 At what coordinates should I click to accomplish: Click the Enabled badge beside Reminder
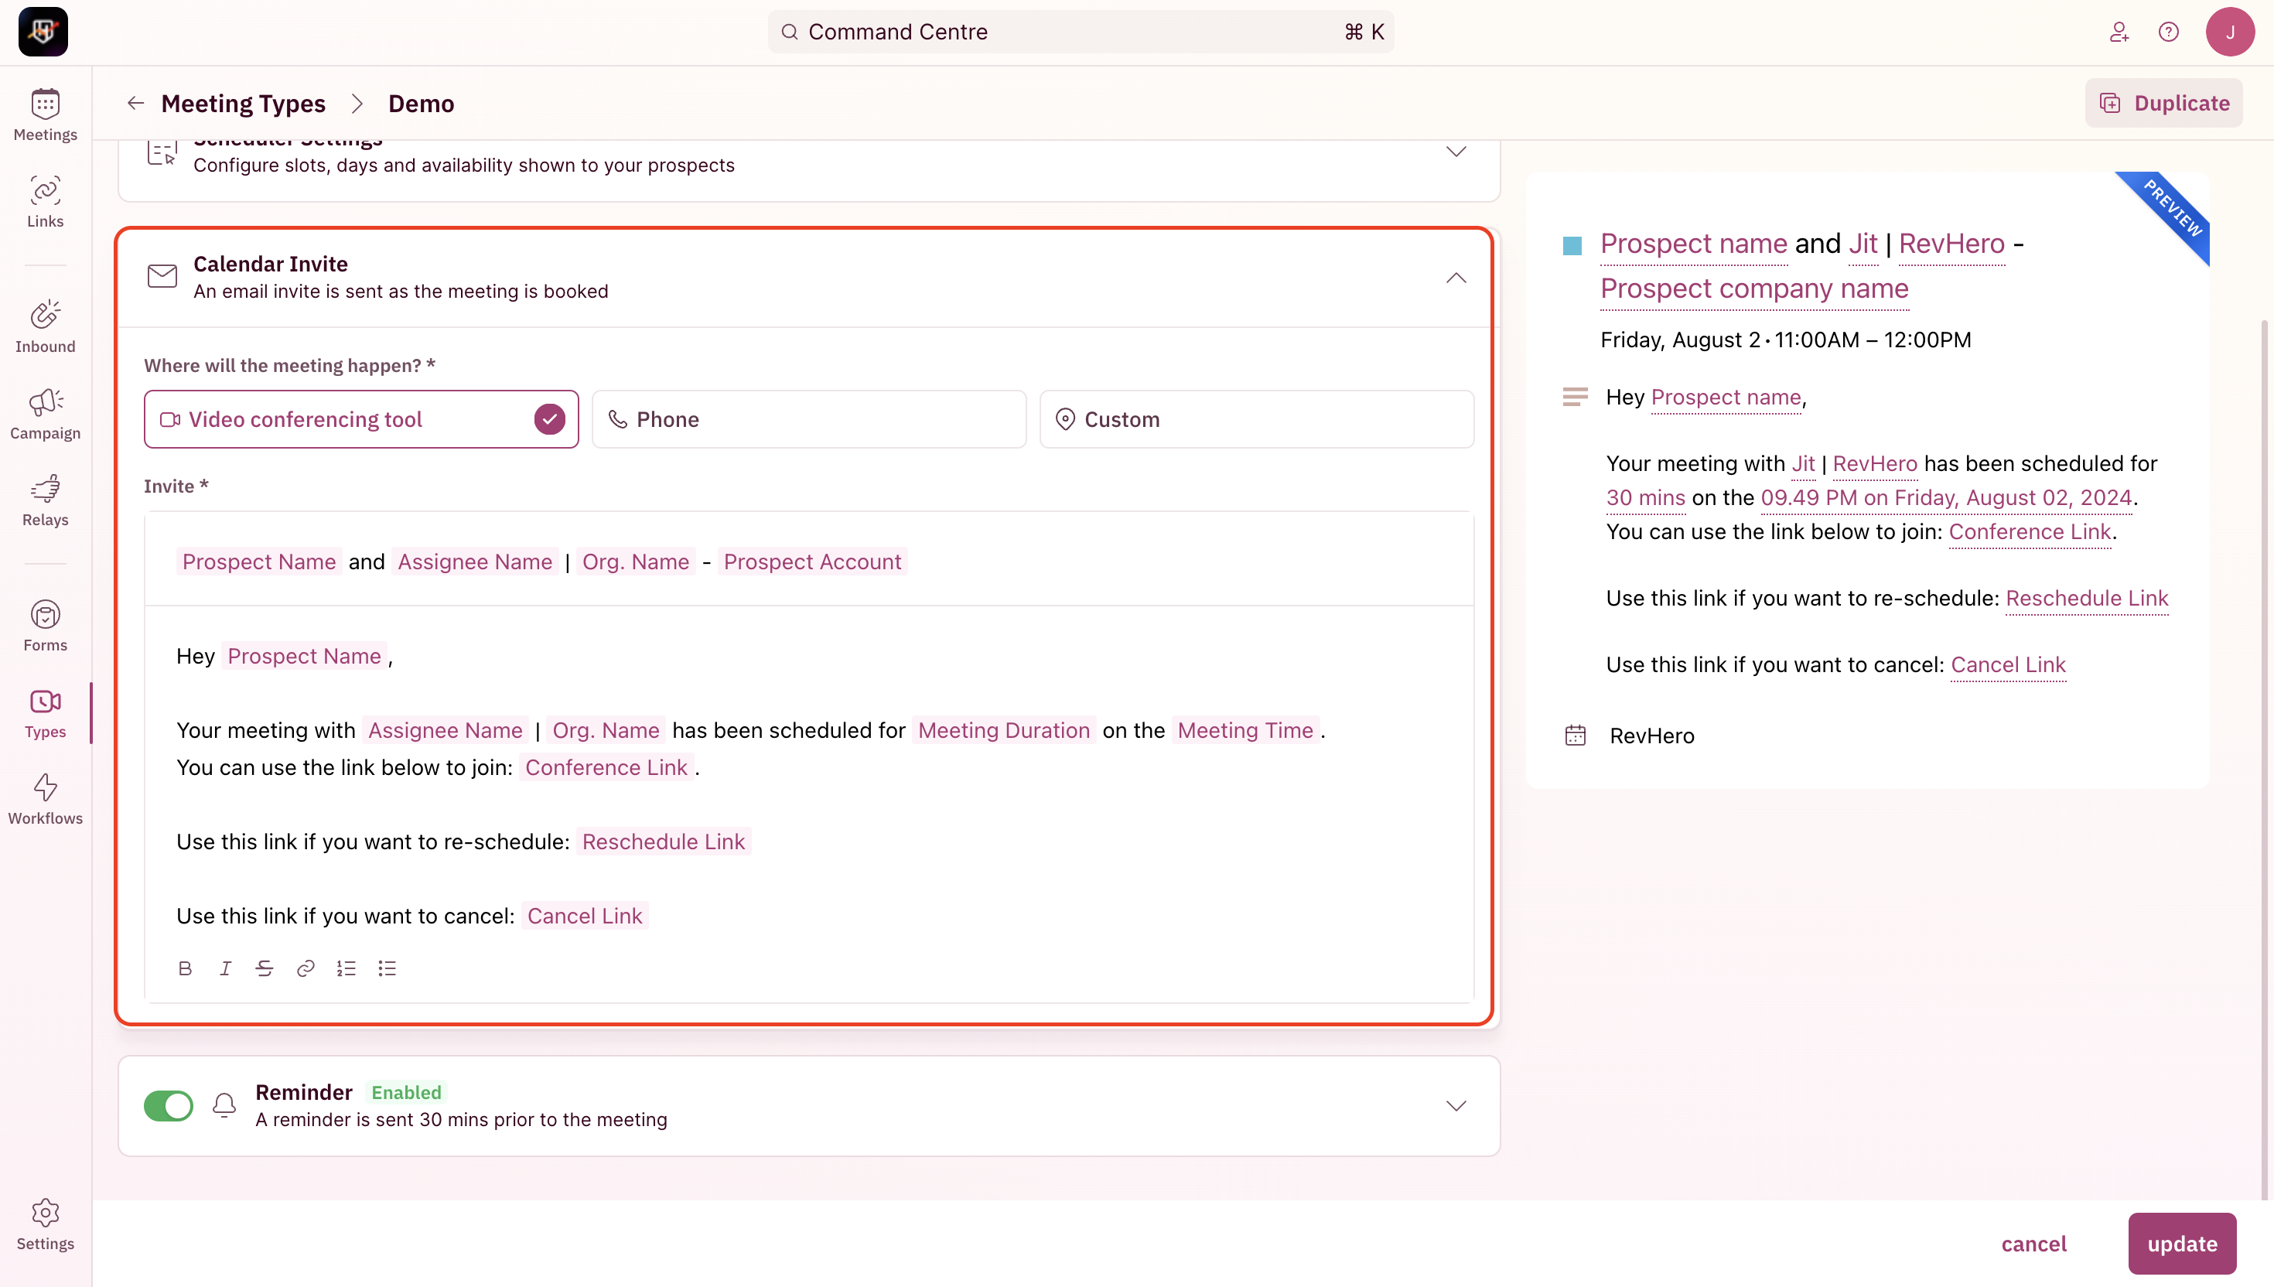point(405,1093)
